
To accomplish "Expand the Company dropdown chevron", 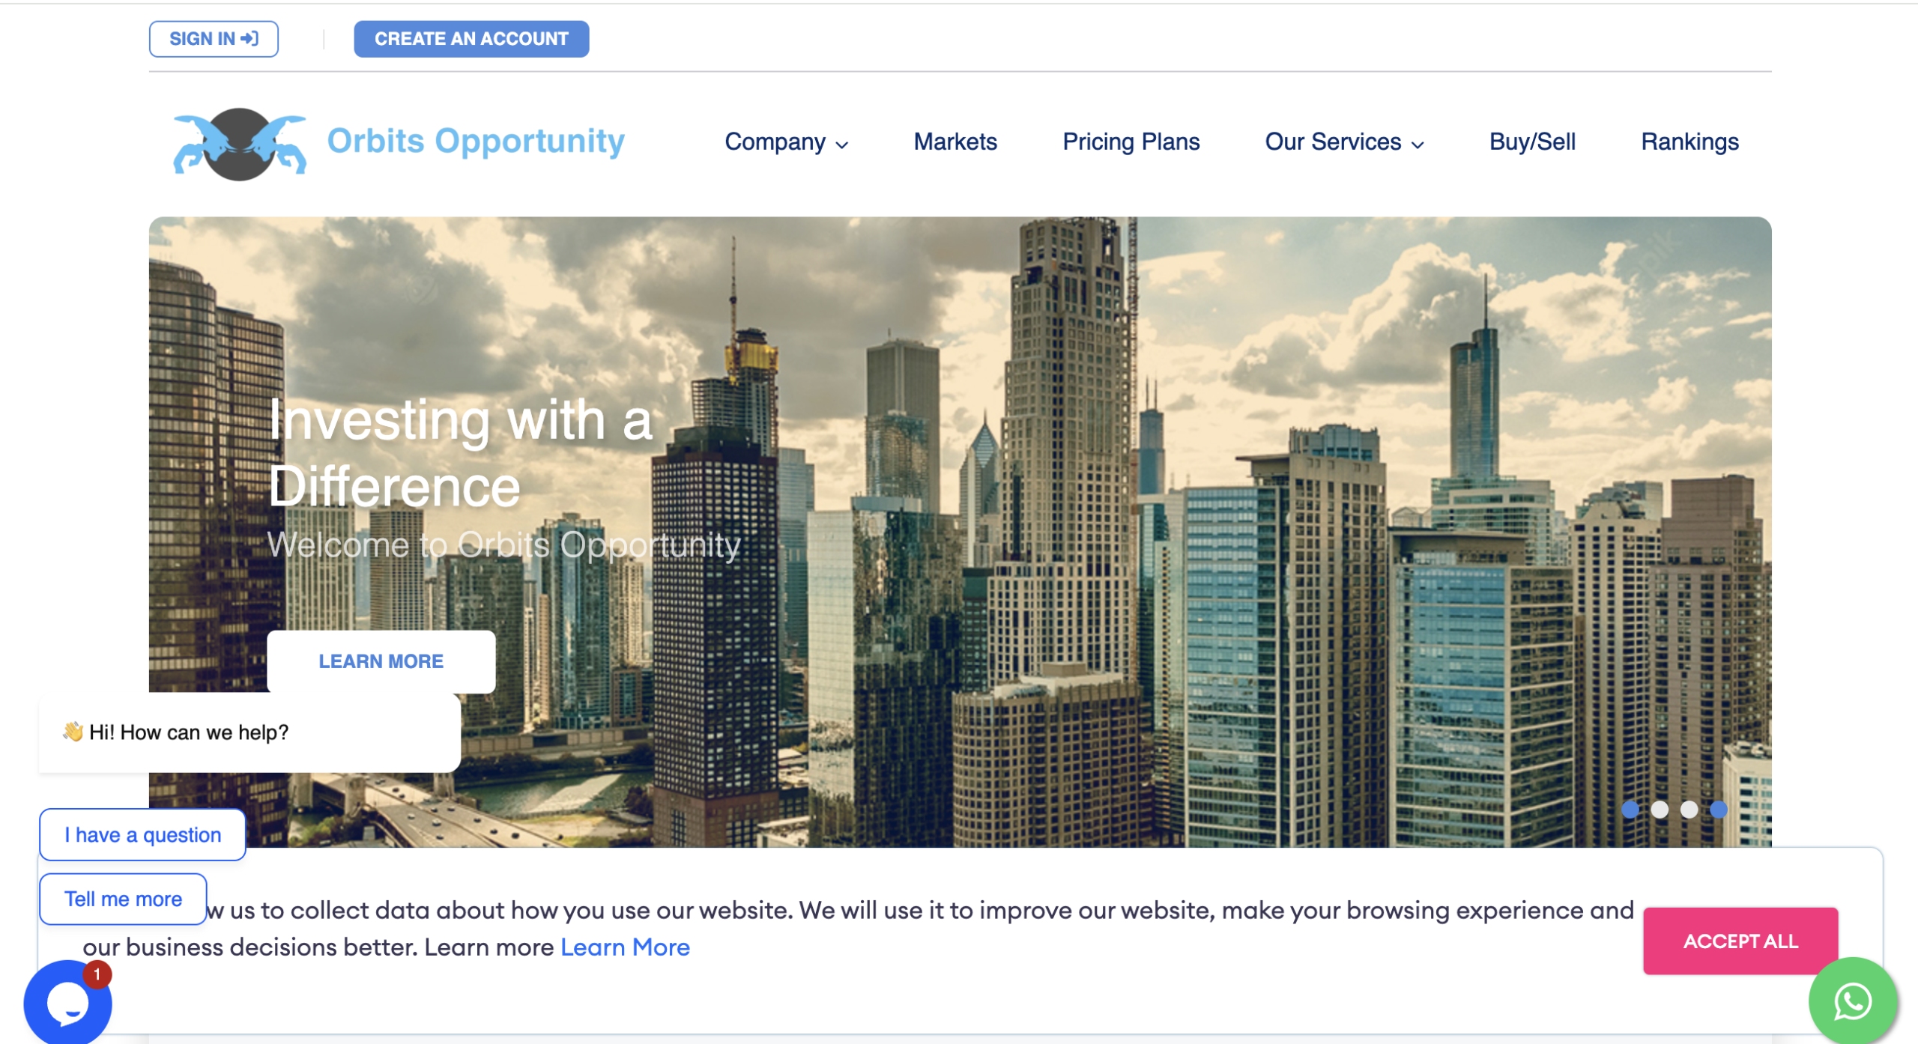I will (x=842, y=145).
